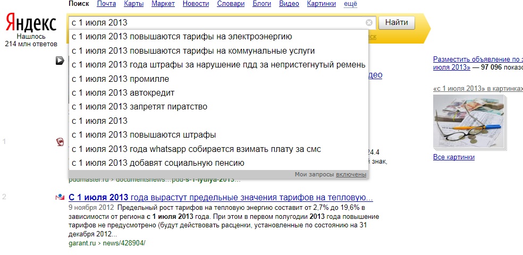Select suggestion about тарифы на электроэнергию
523x255 pixels.
182,37
